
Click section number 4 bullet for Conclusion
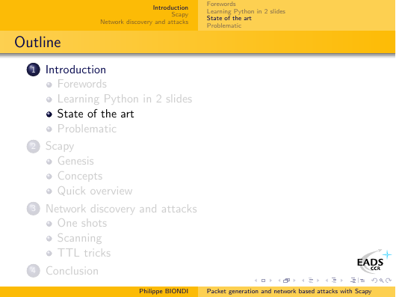click(x=34, y=271)
